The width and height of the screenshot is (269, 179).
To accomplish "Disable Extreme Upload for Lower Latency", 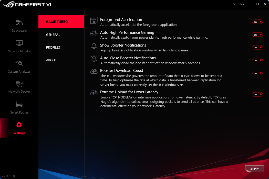I will coord(257,94).
